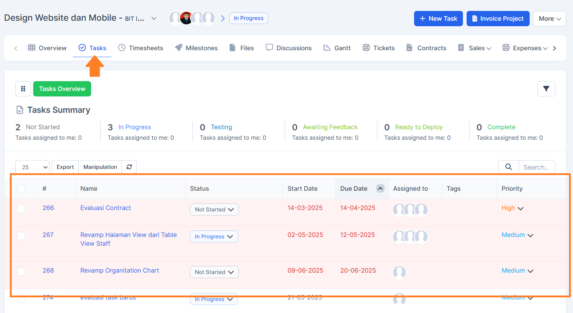
Task: Click the search magnifier icon
Action: pyautogui.click(x=508, y=167)
